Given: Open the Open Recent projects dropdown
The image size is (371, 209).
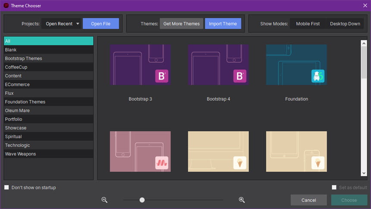Looking at the screenshot, I should pos(61,24).
